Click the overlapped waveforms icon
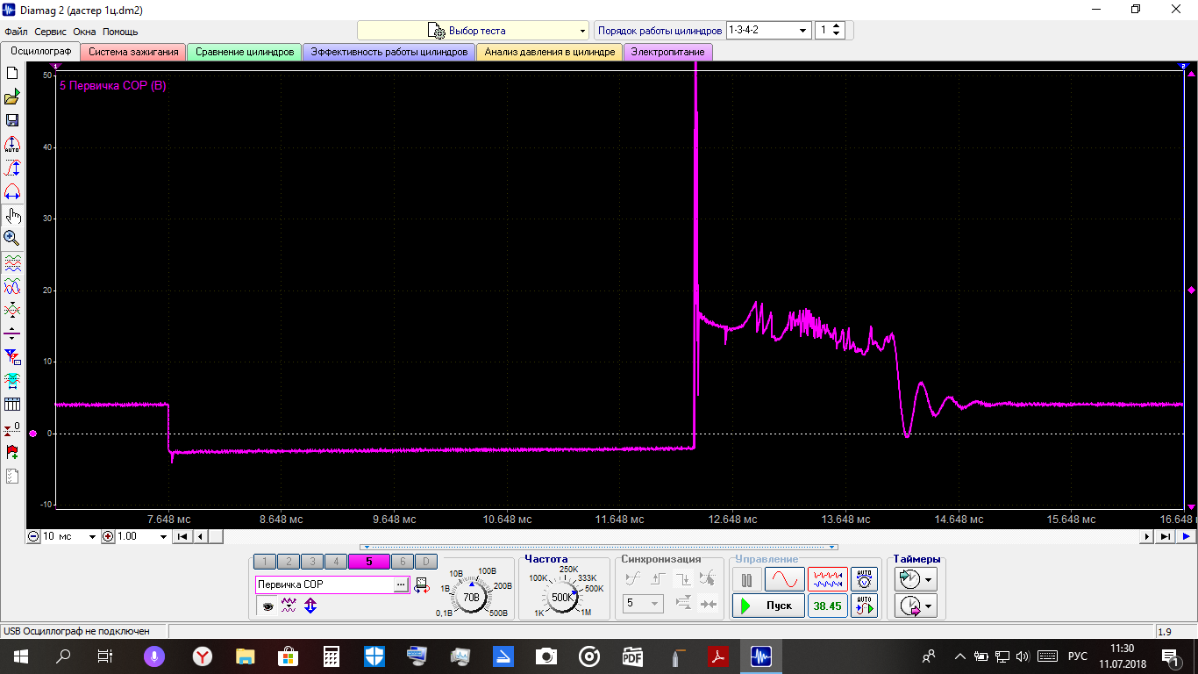The image size is (1198, 674). click(x=12, y=286)
